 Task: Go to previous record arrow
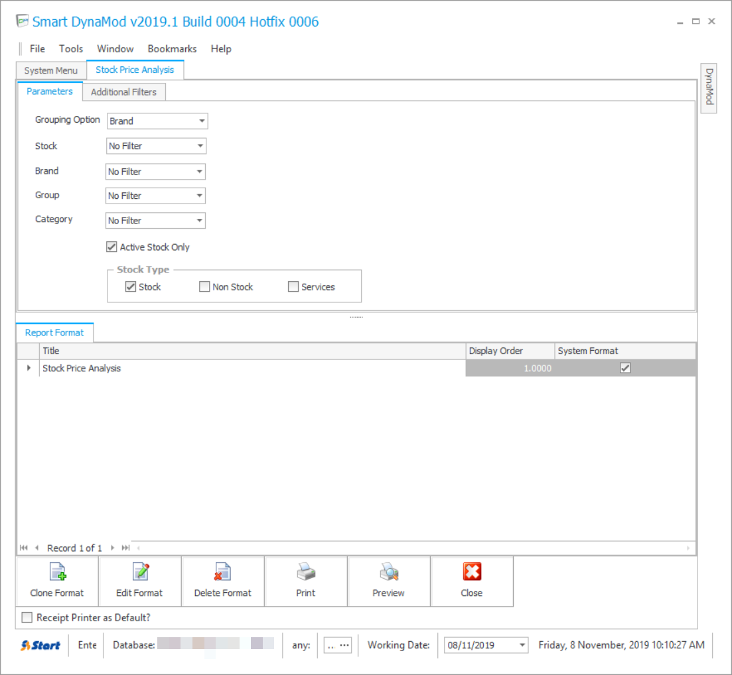[37, 548]
